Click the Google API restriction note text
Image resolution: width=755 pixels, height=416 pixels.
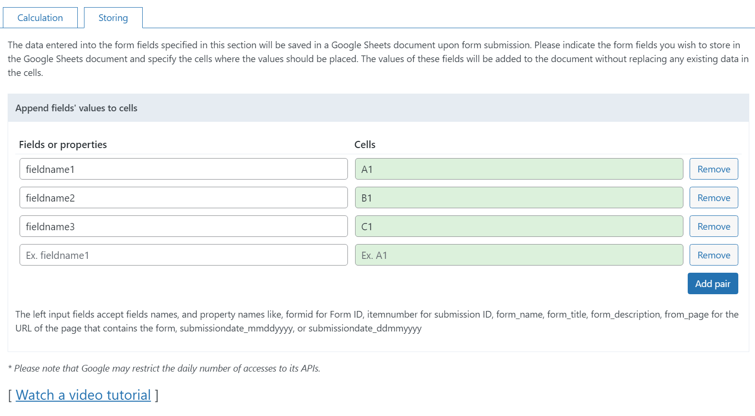click(165, 368)
